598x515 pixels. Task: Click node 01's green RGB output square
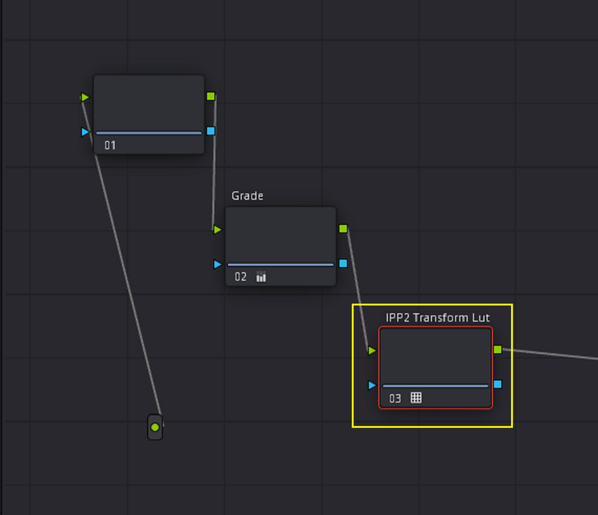click(x=210, y=96)
